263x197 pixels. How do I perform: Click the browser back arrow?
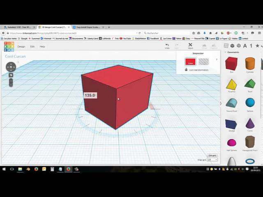point(3,33)
